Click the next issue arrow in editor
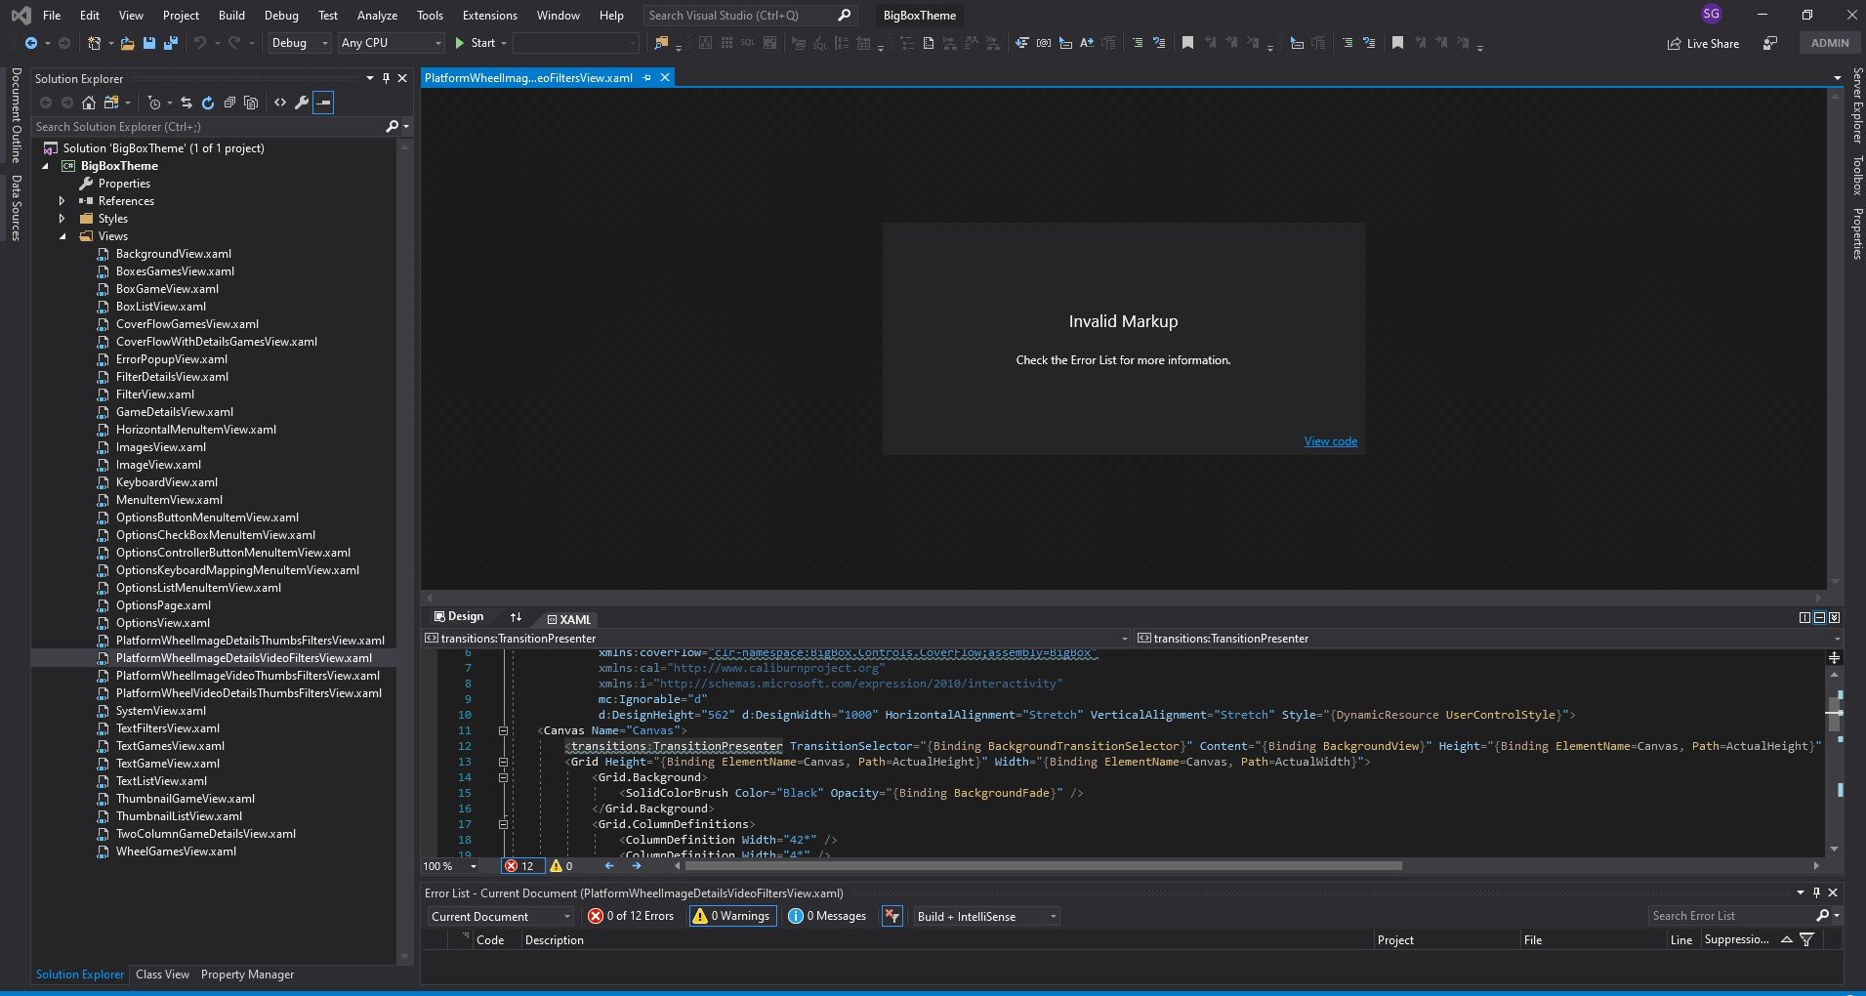 [x=637, y=866]
